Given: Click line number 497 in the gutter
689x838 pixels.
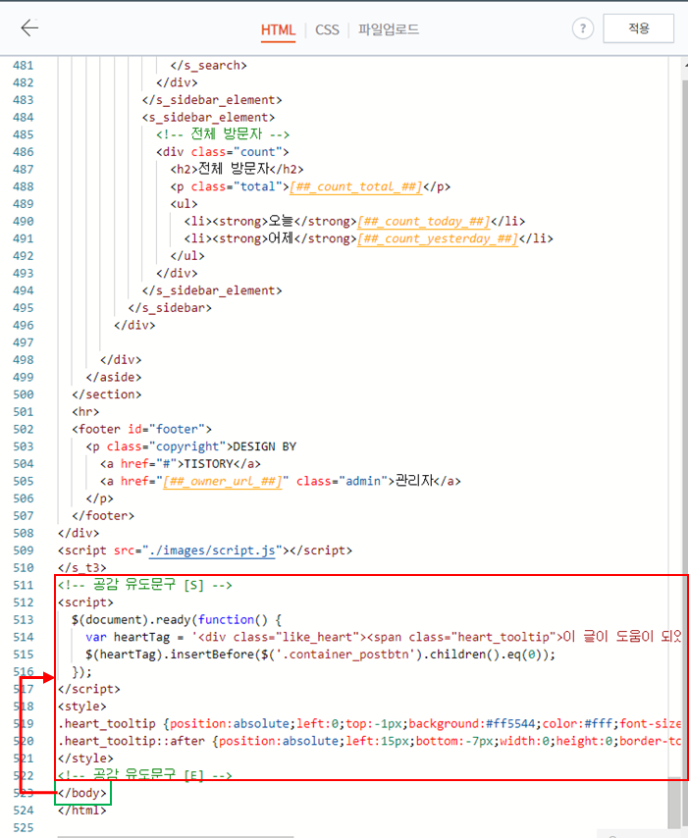Looking at the screenshot, I should pos(23,342).
